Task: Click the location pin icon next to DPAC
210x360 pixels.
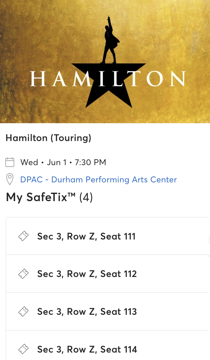Action: (x=10, y=179)
